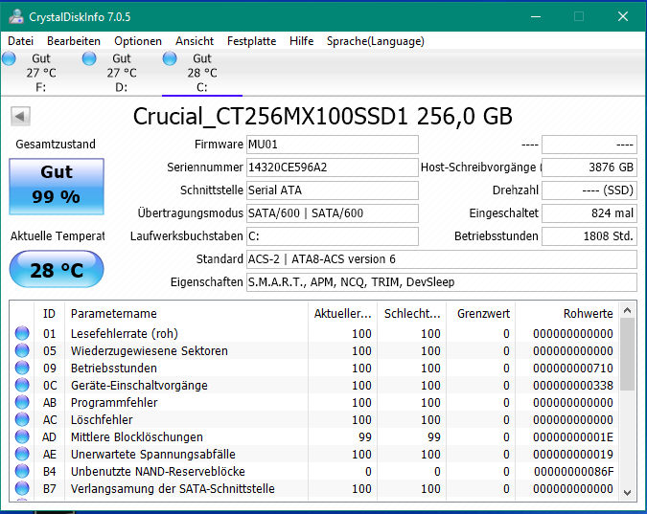Click status orb of Verlangsamung der SATA-Schnittstelle row
This screenshot has width=647, height=514.
tap(22, 488)
